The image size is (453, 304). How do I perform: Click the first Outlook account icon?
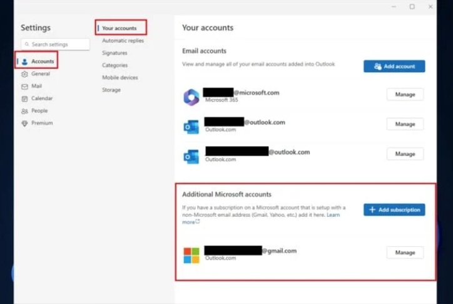pos(191,127)
